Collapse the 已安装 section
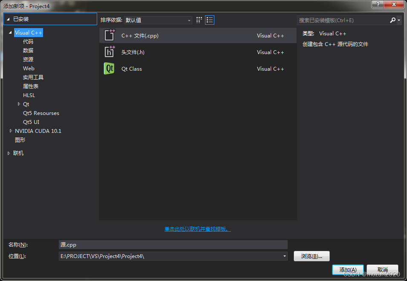This screenshot has width=407, height=281. tap(8, 19)
